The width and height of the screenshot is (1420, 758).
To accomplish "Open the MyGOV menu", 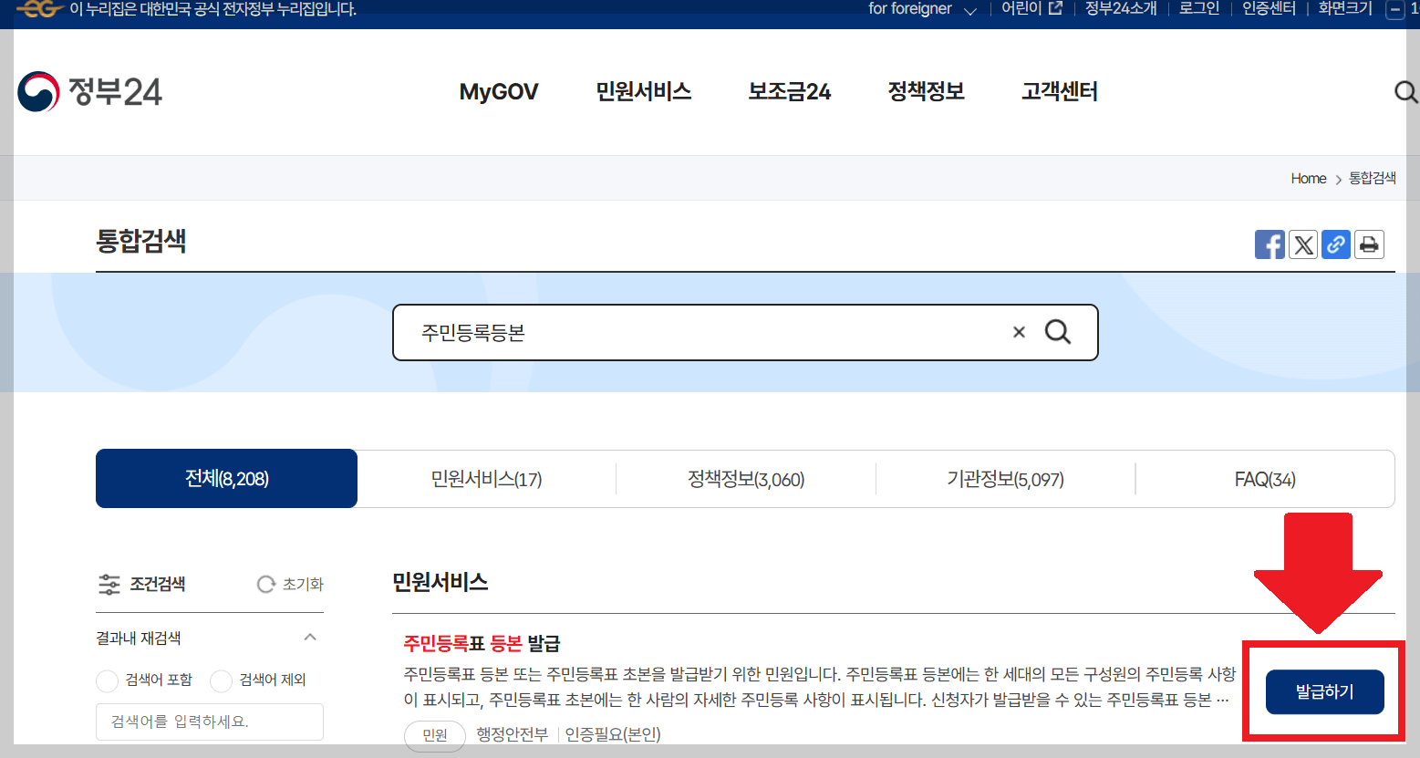I will (498, 91).
